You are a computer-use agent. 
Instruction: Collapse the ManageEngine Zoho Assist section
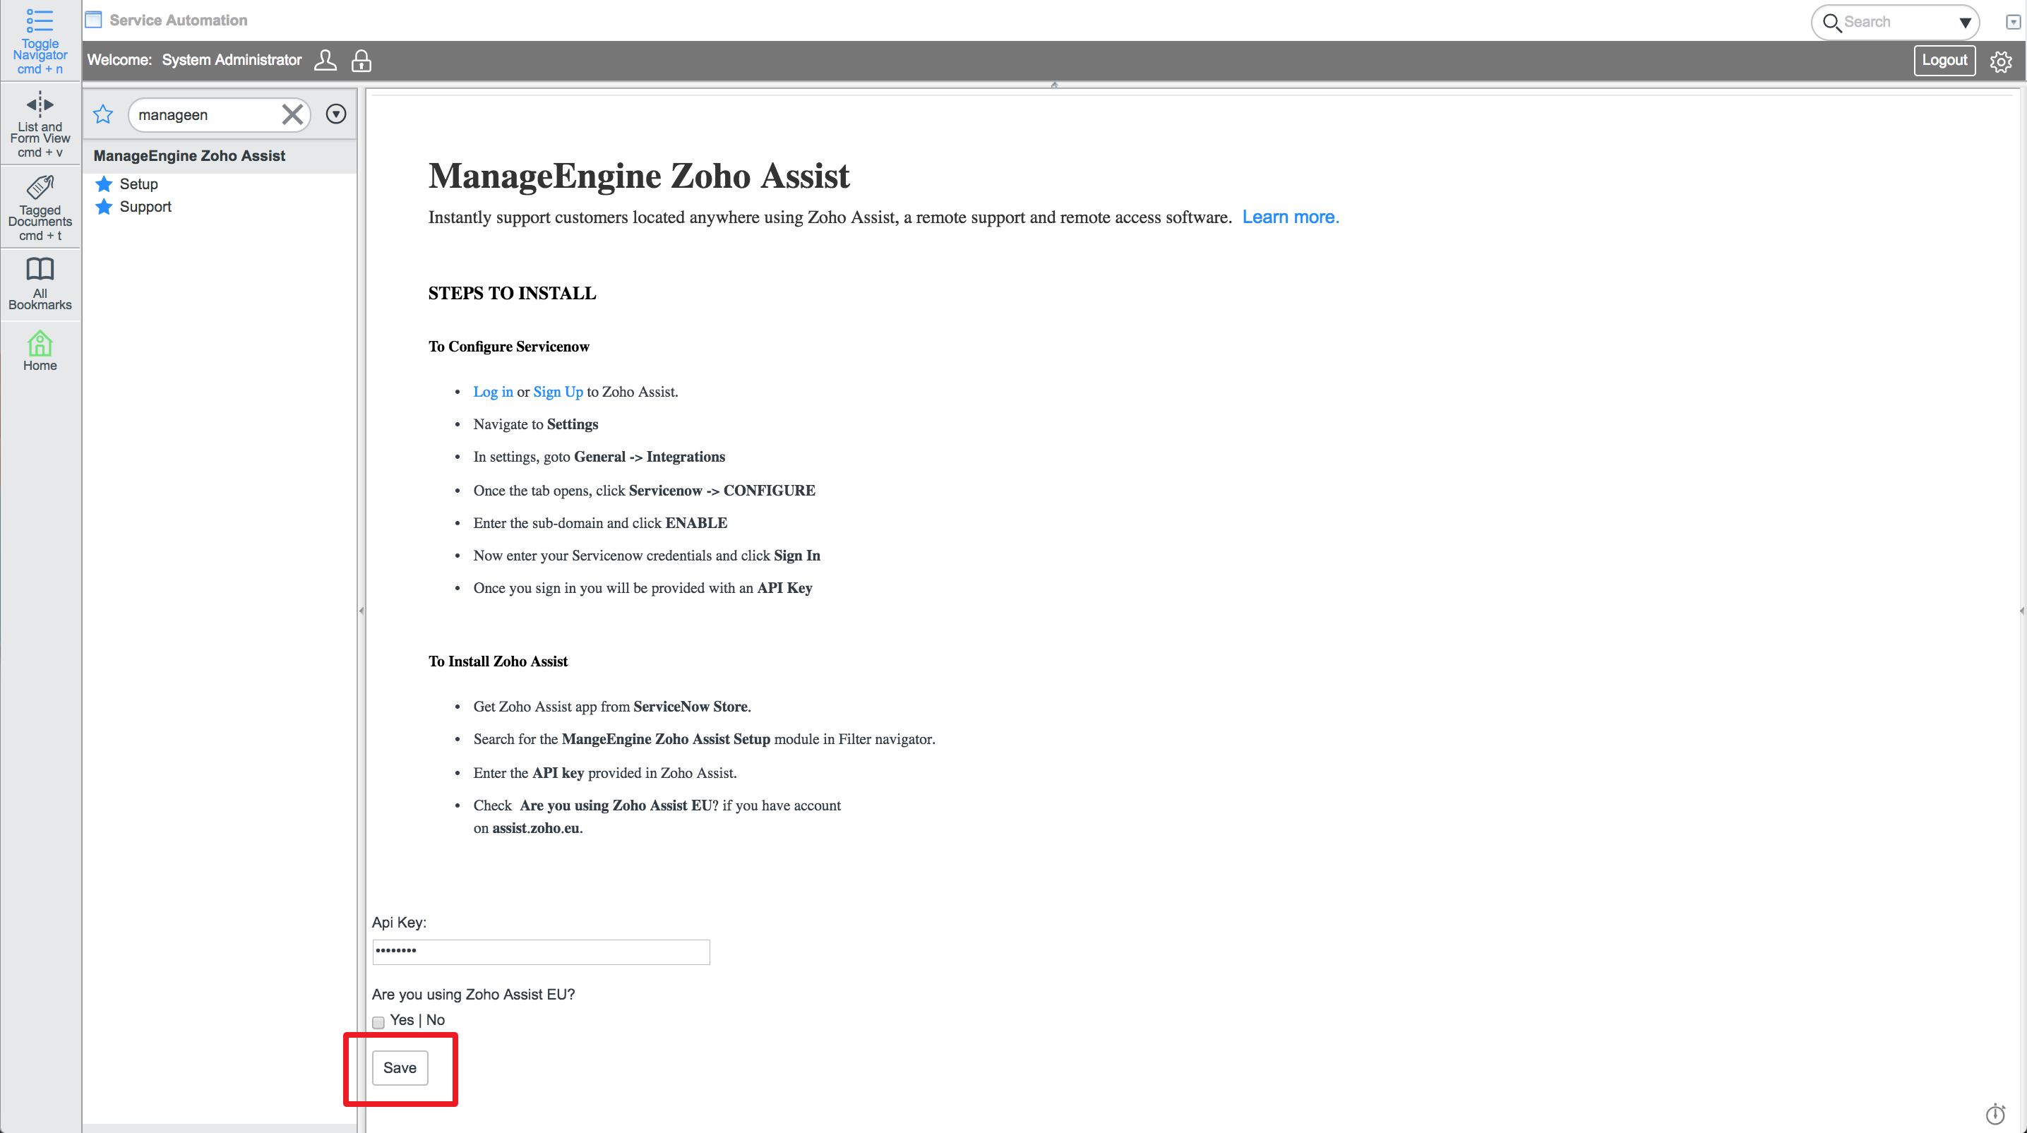pyautogui.click(x=189, y=156)
